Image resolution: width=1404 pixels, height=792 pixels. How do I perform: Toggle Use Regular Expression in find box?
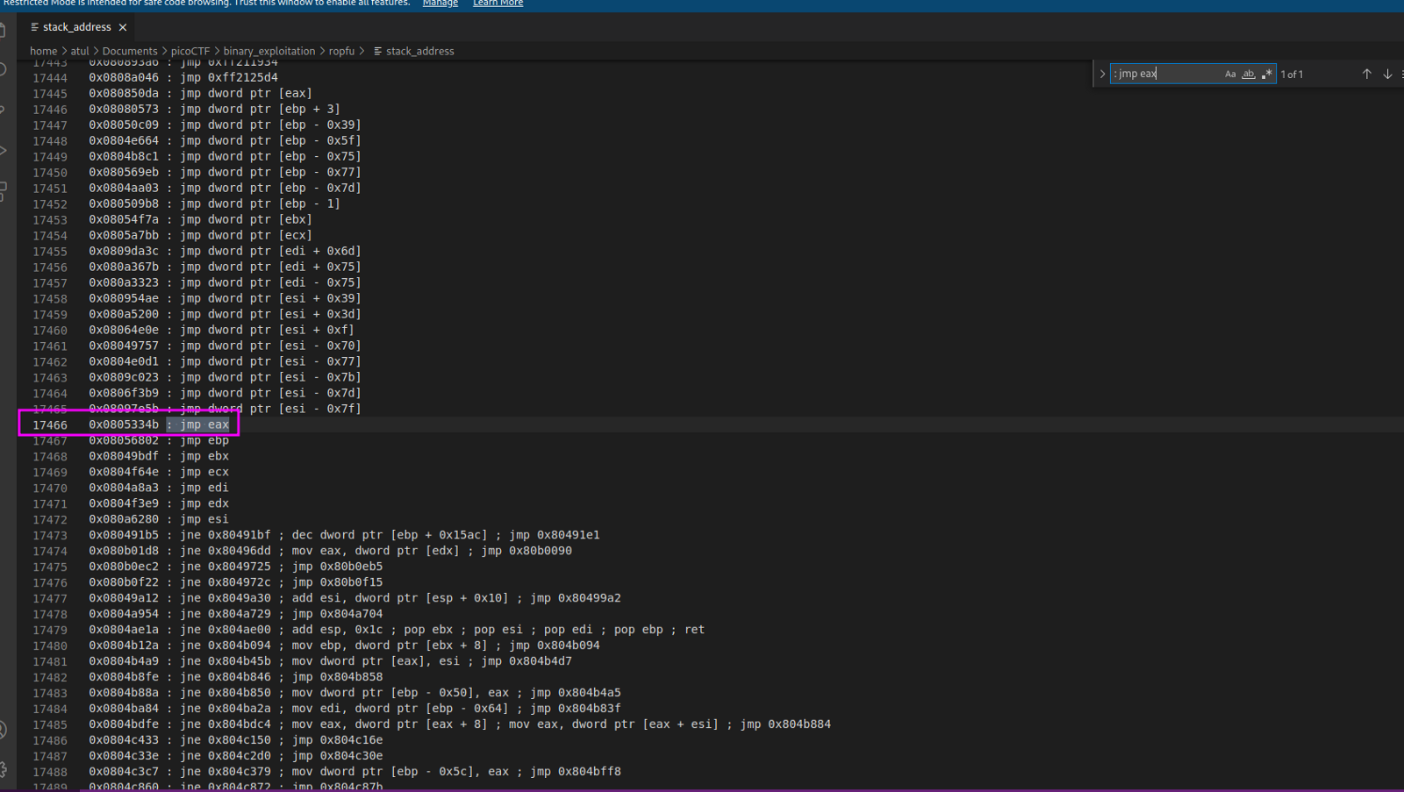1266,75
